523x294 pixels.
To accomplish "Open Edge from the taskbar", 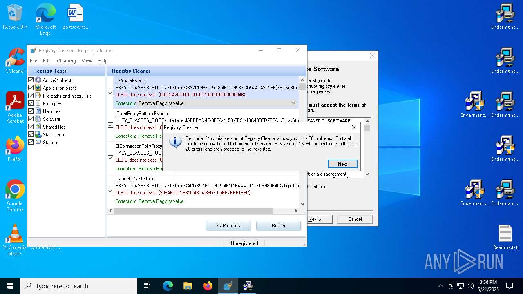I will point(168,286).
